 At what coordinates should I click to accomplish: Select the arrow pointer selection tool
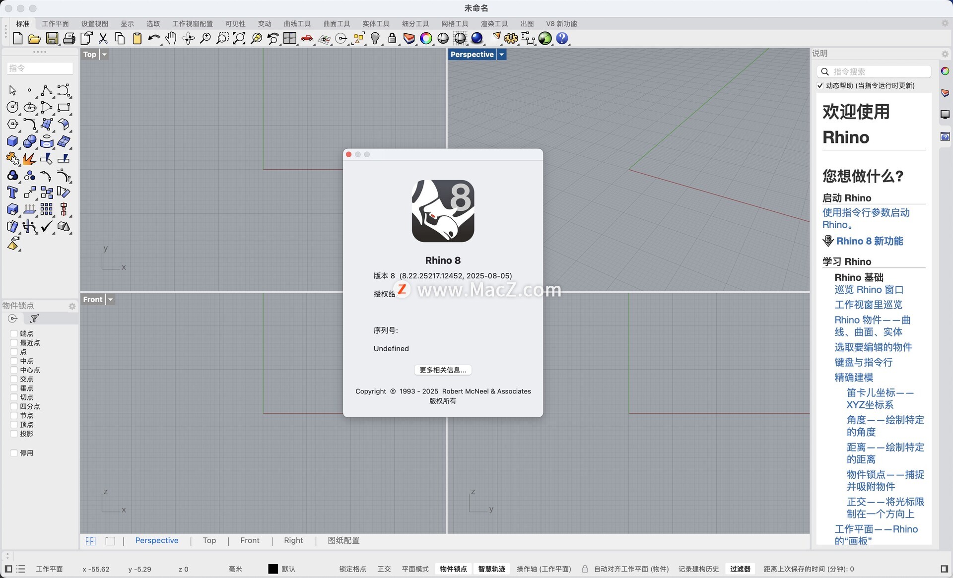coord(12,90)
